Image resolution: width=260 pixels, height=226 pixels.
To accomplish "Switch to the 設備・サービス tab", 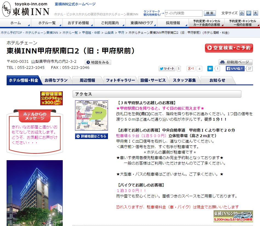I will coord(153,80).
